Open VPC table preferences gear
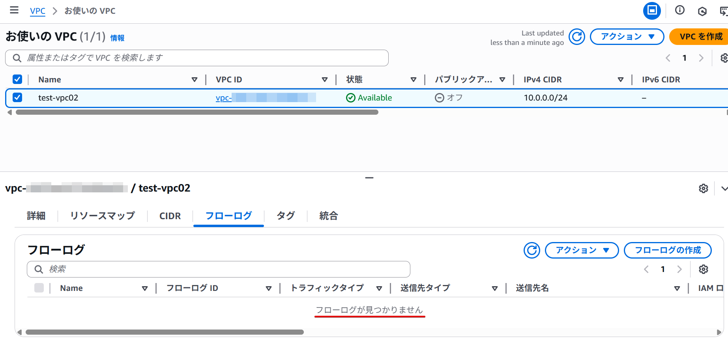The image size is (728, 339). click(724, 58)
